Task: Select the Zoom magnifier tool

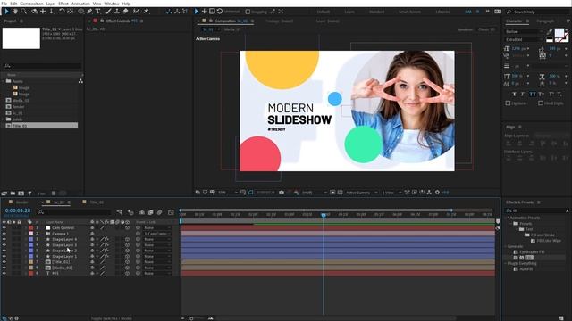Action: click(24, 12)
